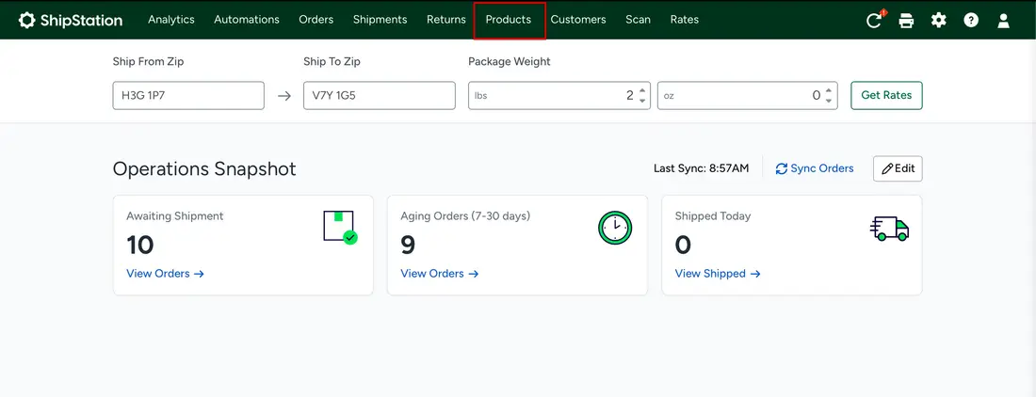Open the refresh notifications icon
Image resolution: width=1036 pixels, height=397 pixels.
coord(874,20)
